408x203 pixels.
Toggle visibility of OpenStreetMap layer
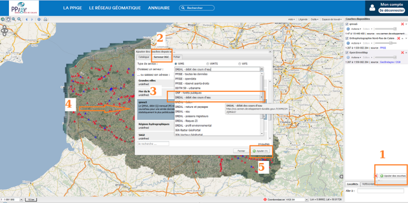tap(347, 53)
